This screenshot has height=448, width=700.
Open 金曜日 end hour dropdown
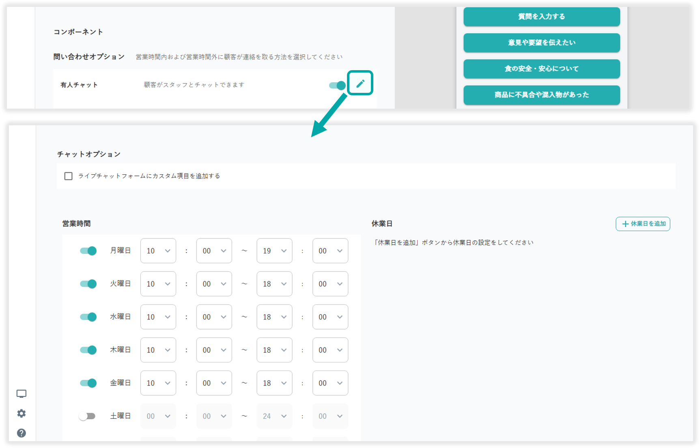coord(274,383)
